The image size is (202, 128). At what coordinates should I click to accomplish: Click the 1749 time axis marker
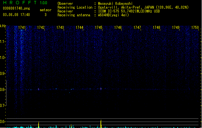click(176, 27)
